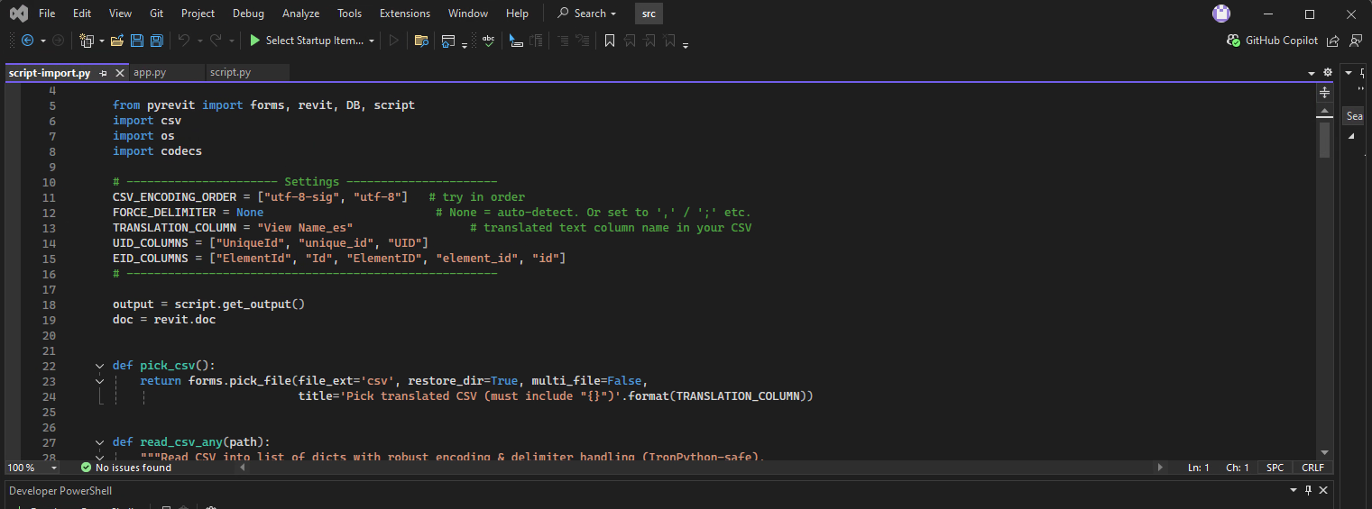1372x509 pixels.
Task: Open editor settings gear icon
Action: point(1328,72)
